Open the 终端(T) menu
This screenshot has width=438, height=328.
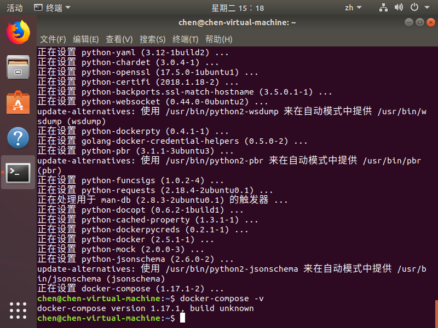(x=185, y=39)
